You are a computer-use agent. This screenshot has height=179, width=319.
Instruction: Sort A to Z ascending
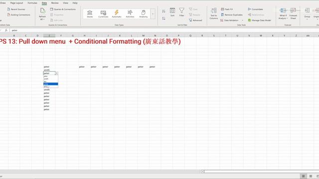(x=164, y=11)
